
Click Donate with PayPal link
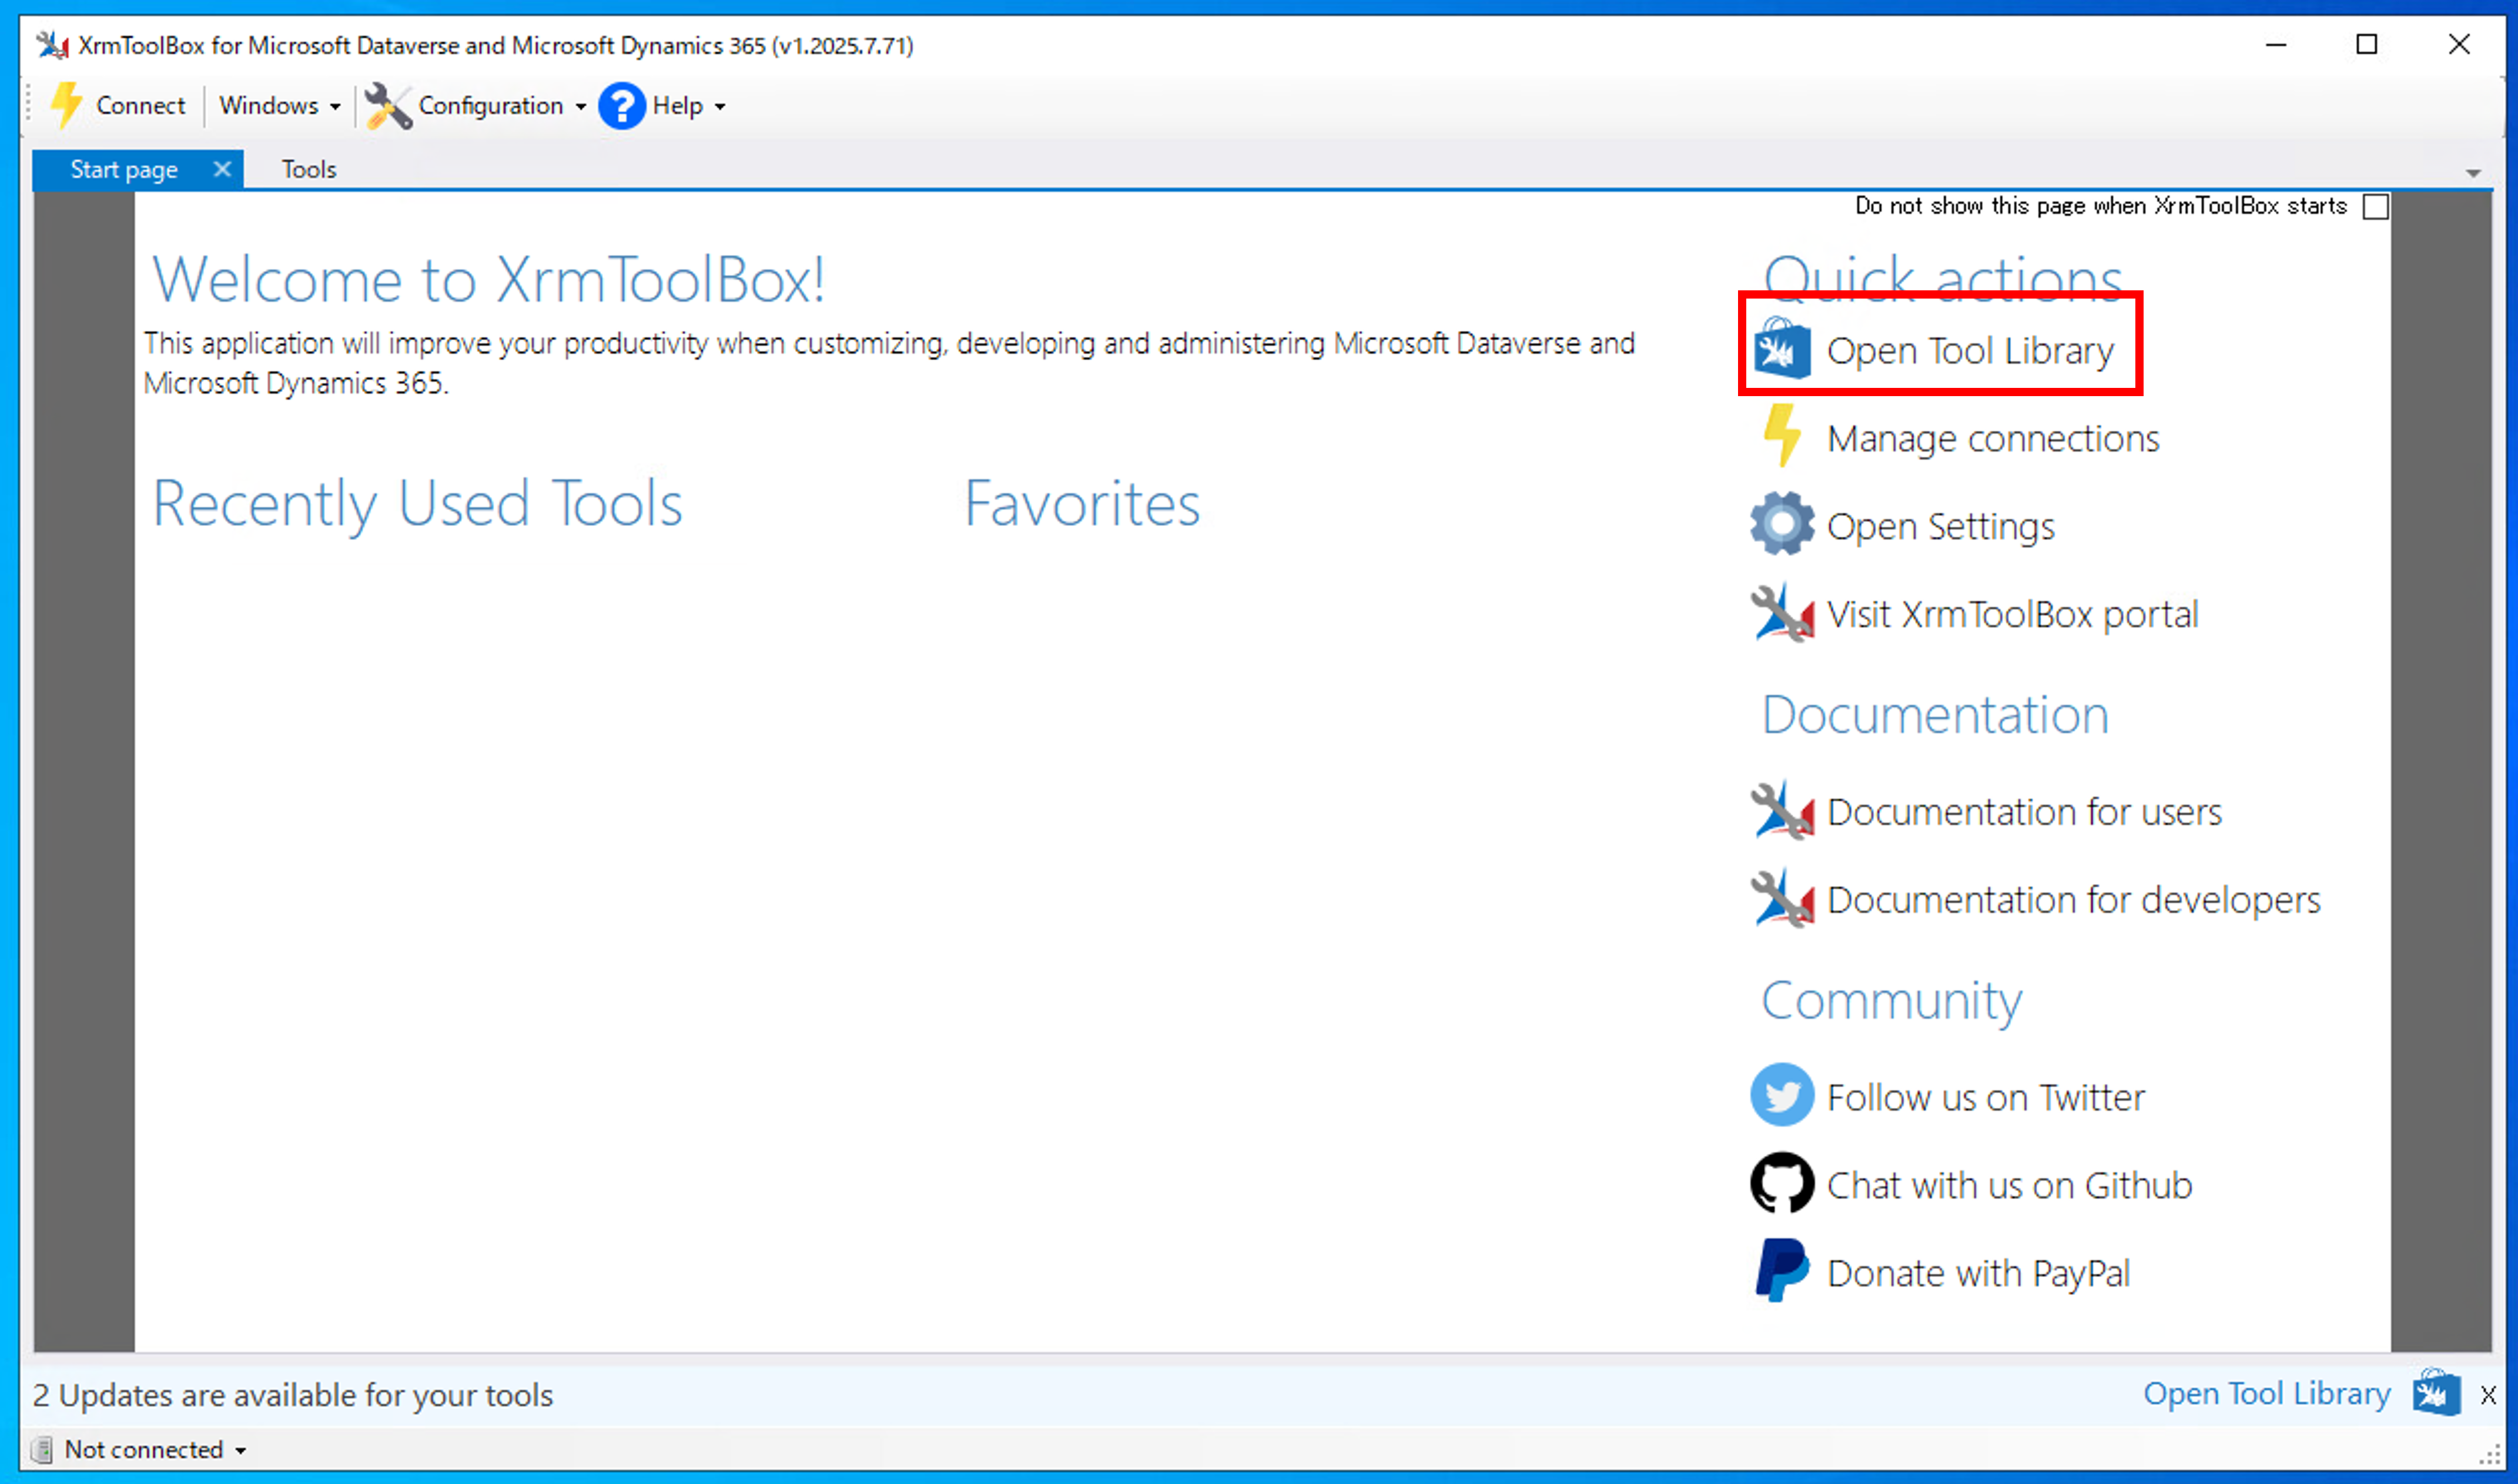1978,1273
